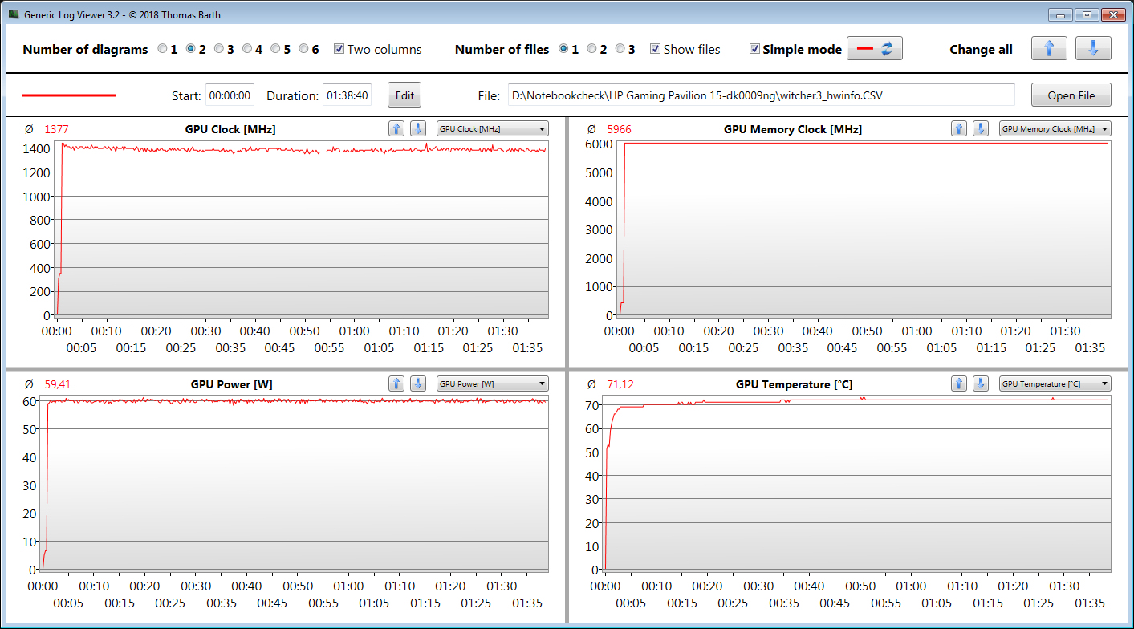This screenshot has width=1134, height=629.
Task: Uncheck the Two columns checkbox
Action: pyautogui.click(x=339, y=49)
